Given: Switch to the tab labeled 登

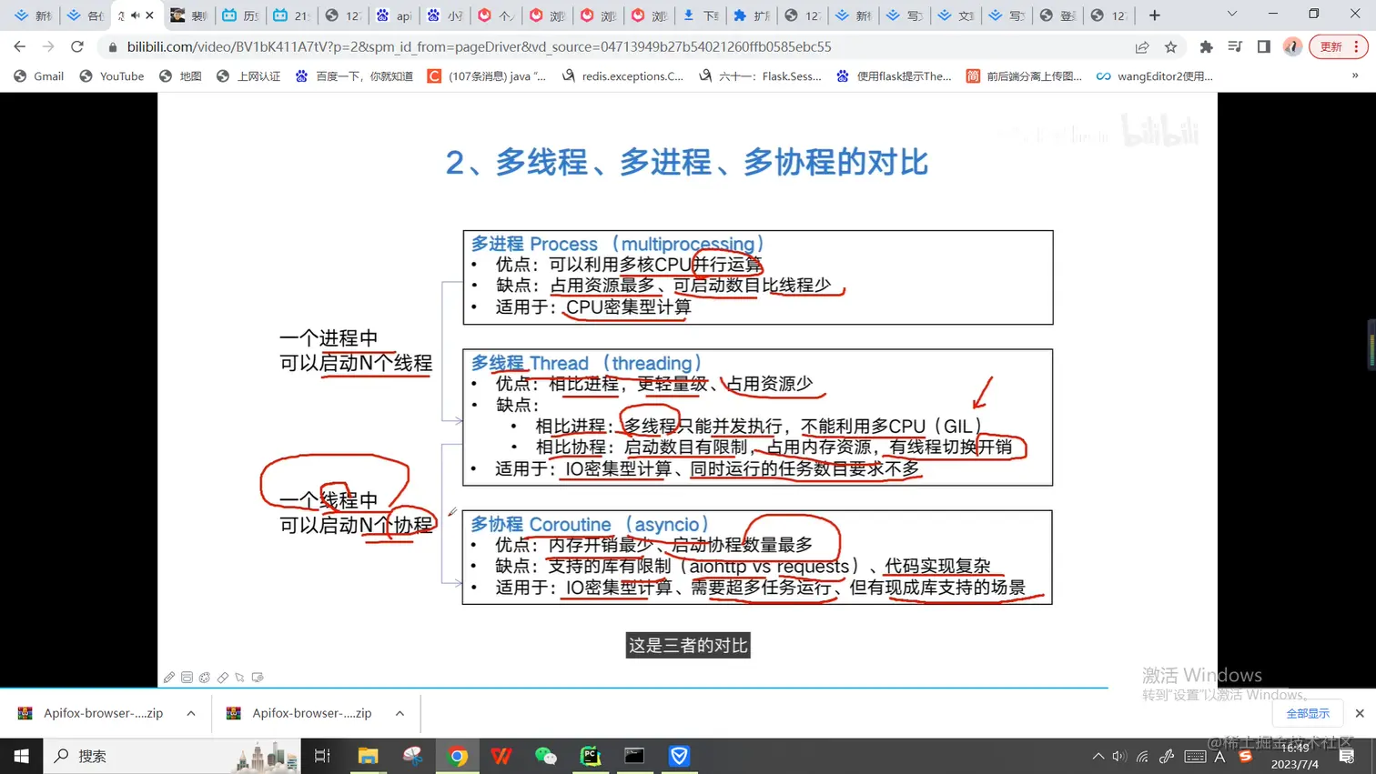Looking at the screenshot, I should [x=1058, y=15].
